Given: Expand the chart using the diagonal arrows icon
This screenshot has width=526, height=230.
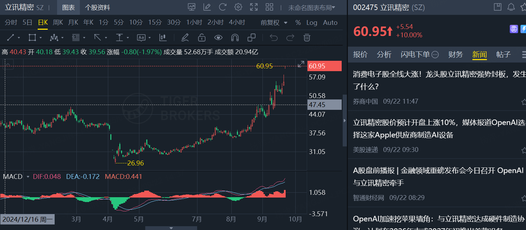Looking at the screenshot, I should click(x=301, y=64).
